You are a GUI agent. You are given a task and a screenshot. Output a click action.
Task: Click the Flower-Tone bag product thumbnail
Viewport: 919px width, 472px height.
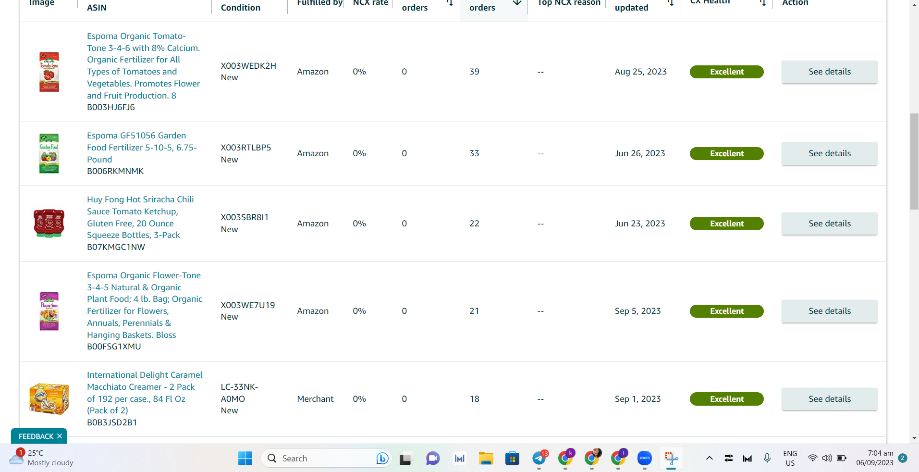pyautogui.click(x=49, y=311)
